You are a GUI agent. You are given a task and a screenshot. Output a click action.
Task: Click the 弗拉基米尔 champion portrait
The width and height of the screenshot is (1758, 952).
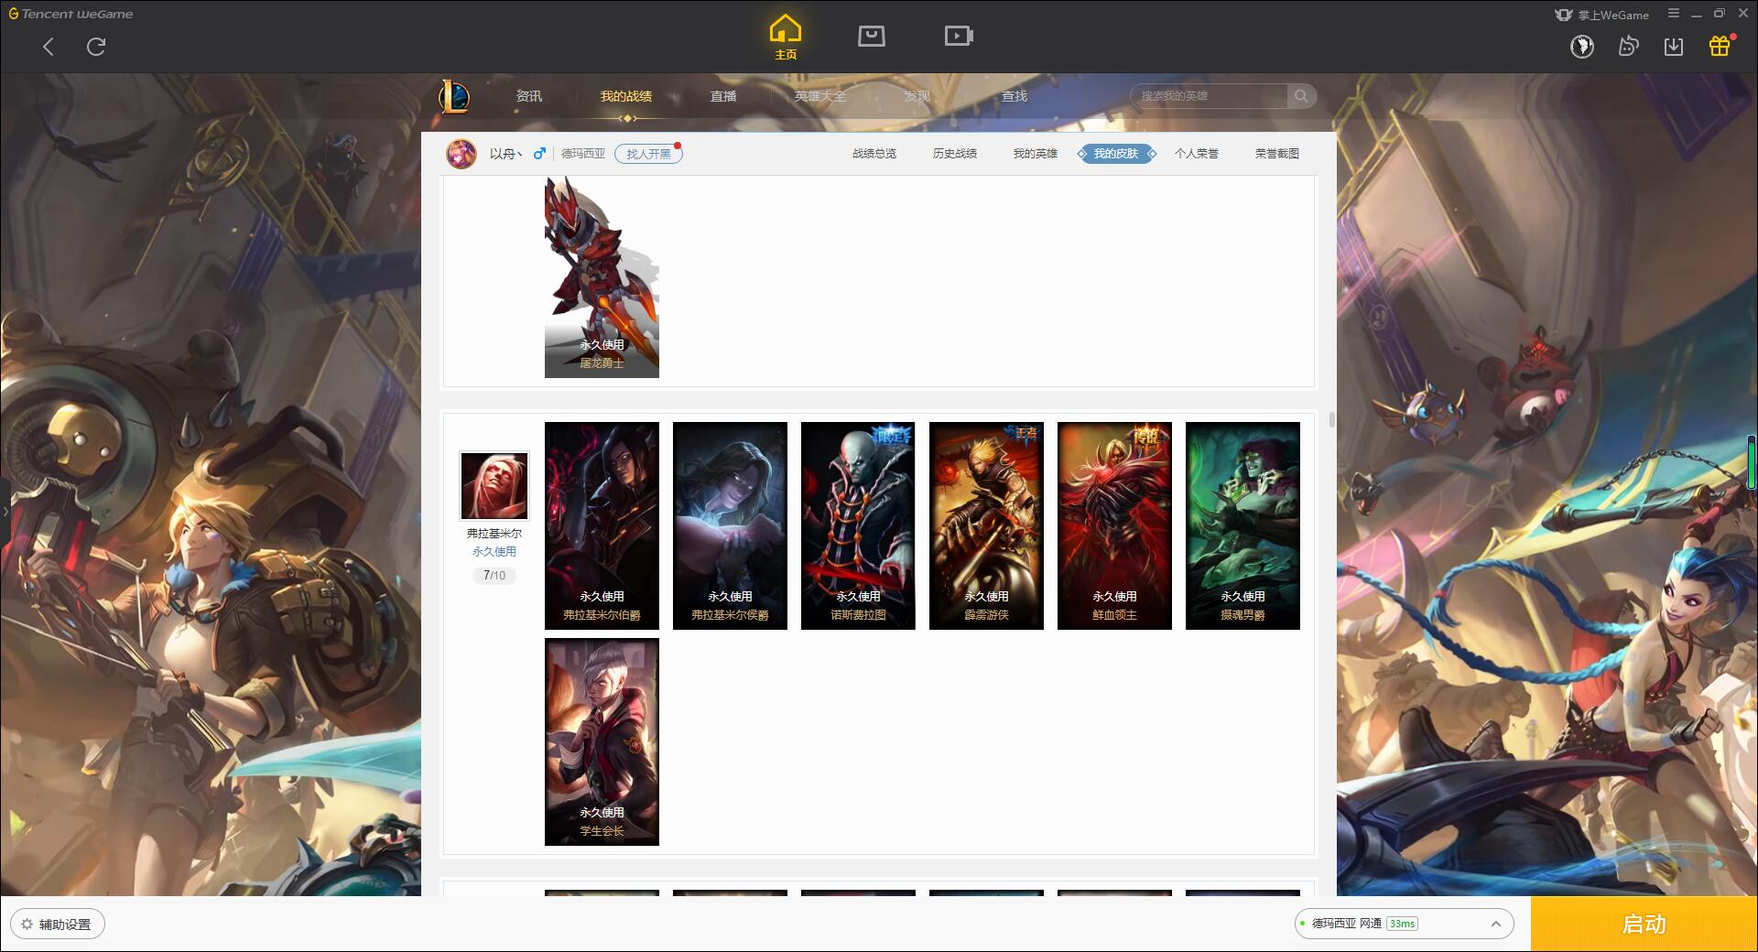[x=494, y=485]
